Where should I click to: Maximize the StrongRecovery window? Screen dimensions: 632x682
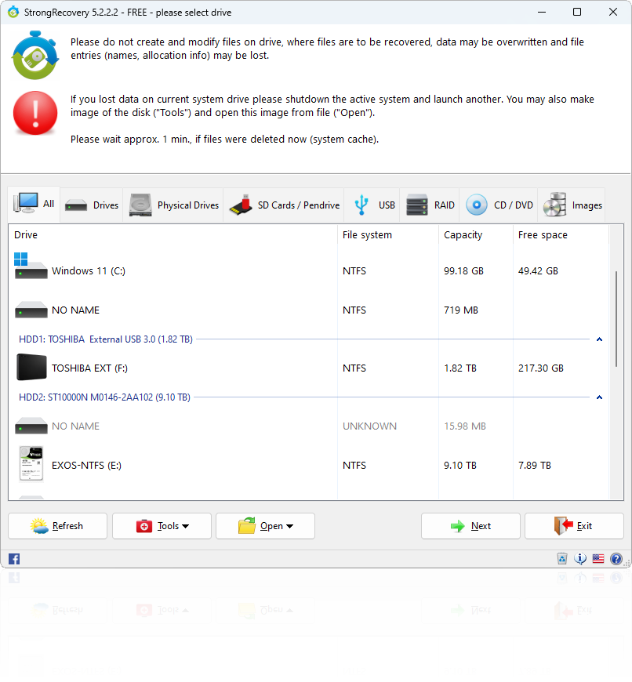577,13
